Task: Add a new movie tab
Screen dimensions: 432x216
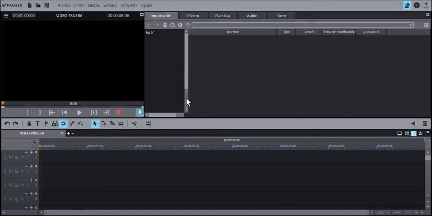Action: (x=69, y=133)
